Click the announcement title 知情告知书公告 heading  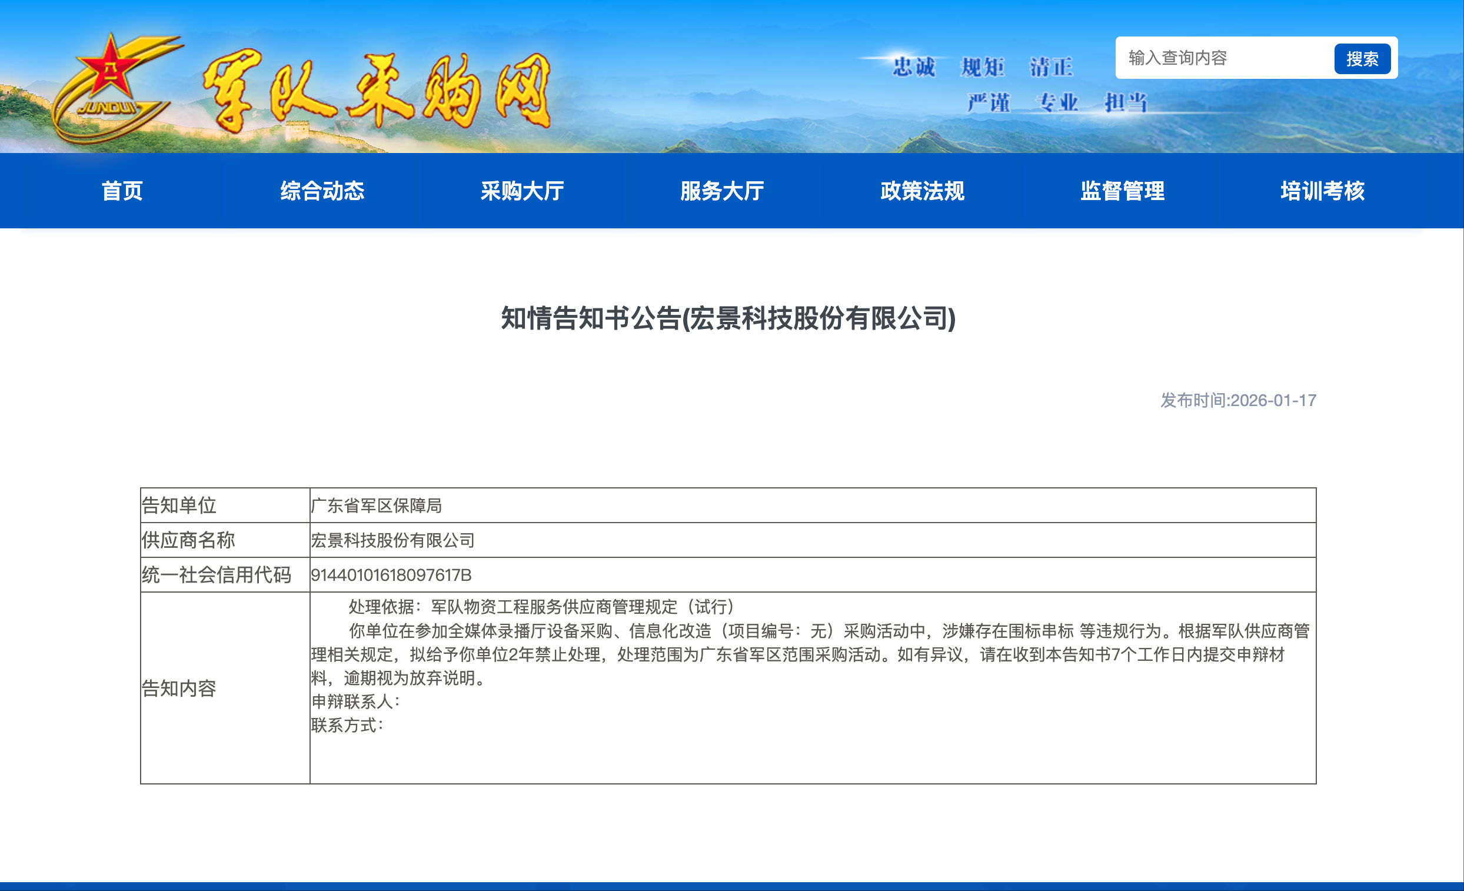(x=728, y=318)
